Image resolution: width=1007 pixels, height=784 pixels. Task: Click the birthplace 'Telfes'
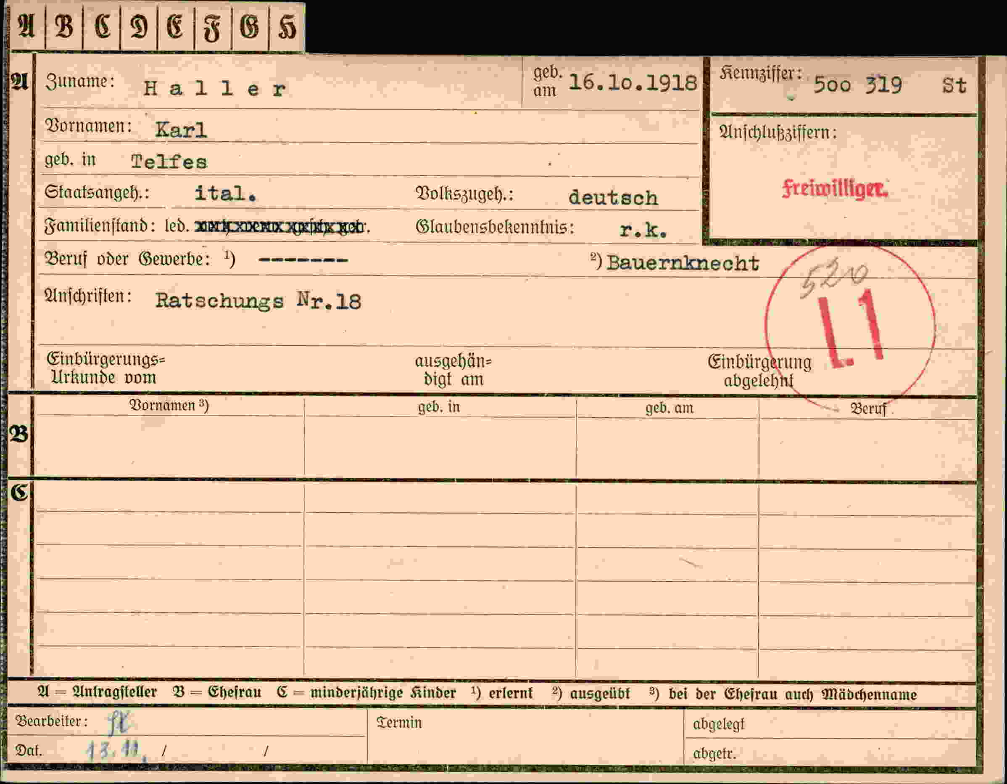tap(169, 162)
